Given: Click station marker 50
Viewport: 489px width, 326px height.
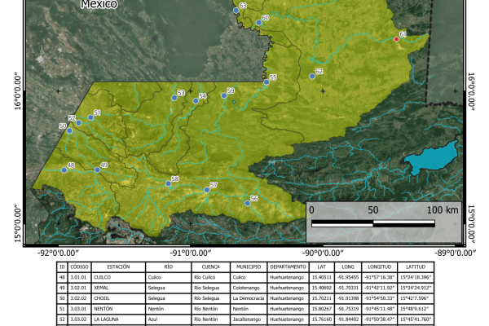Looking at the screenshot, I should [69, 130].
